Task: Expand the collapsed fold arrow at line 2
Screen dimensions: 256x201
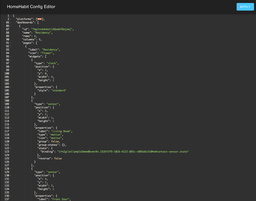Action: [x=11, y=19]
